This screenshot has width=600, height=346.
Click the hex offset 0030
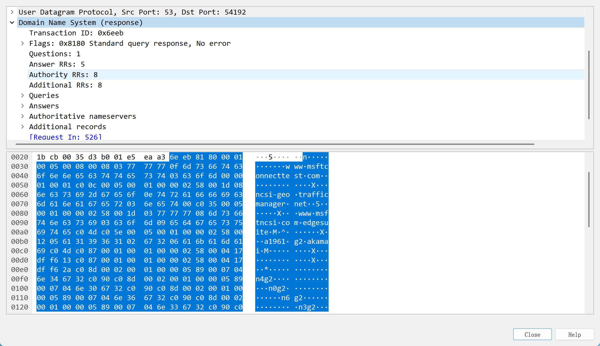point(20,166)
